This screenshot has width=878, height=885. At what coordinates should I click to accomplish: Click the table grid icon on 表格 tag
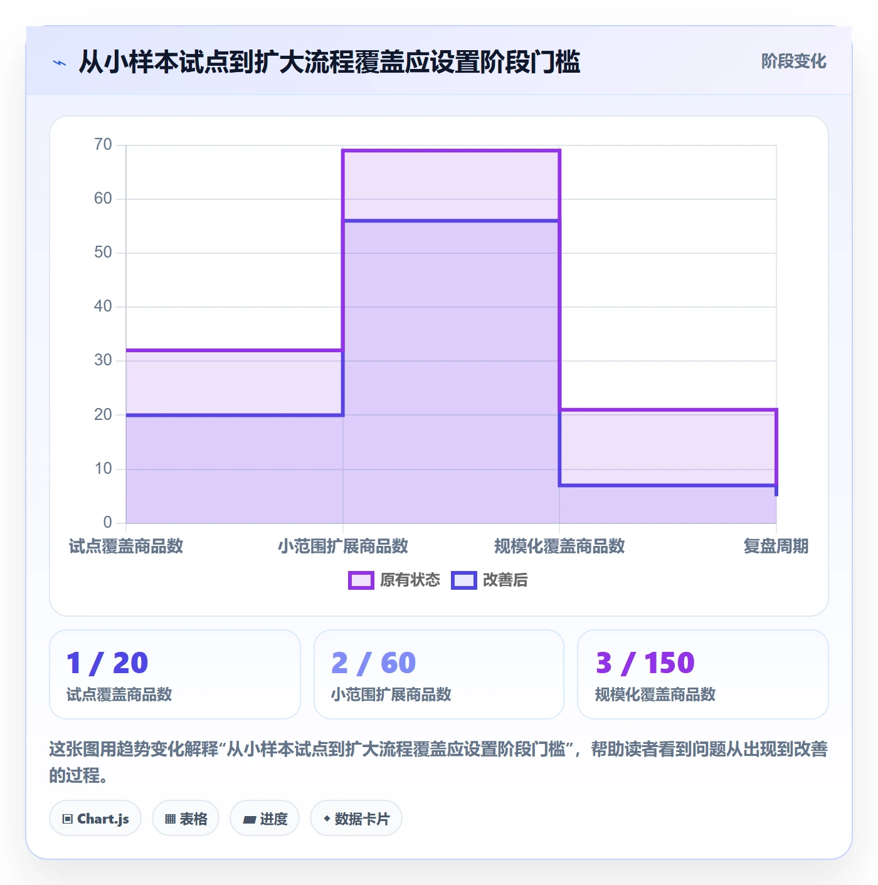point(170,819)
